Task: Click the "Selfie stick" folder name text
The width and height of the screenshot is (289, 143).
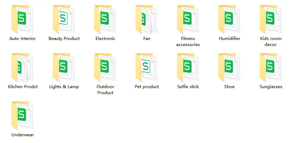Action: (188, 87)
